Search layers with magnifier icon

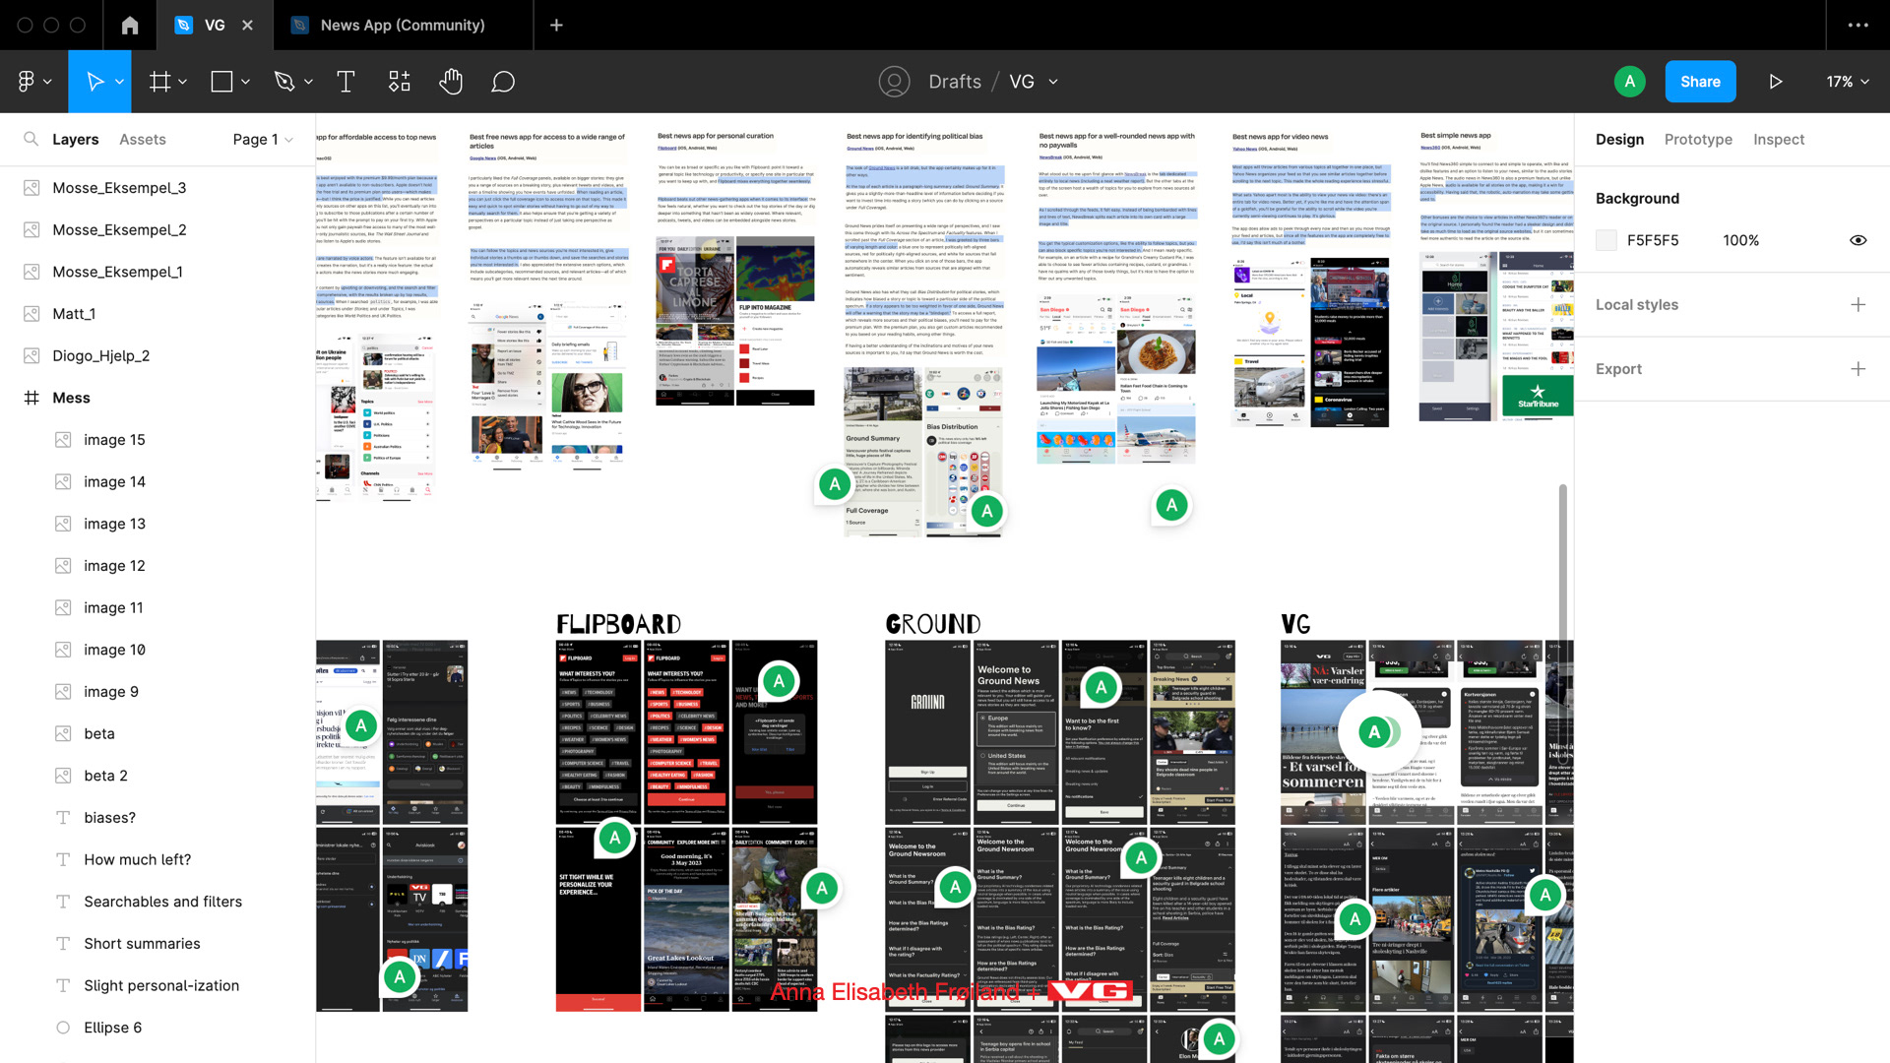point(31,139)
